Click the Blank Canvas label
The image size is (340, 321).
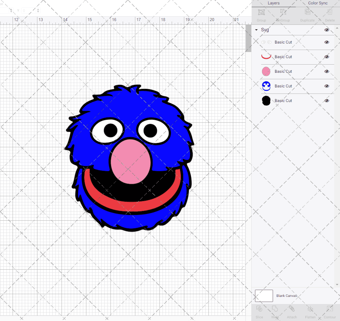tap(286, 295)
